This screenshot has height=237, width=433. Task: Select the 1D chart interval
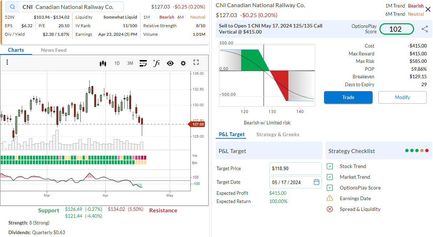[117, 63]
